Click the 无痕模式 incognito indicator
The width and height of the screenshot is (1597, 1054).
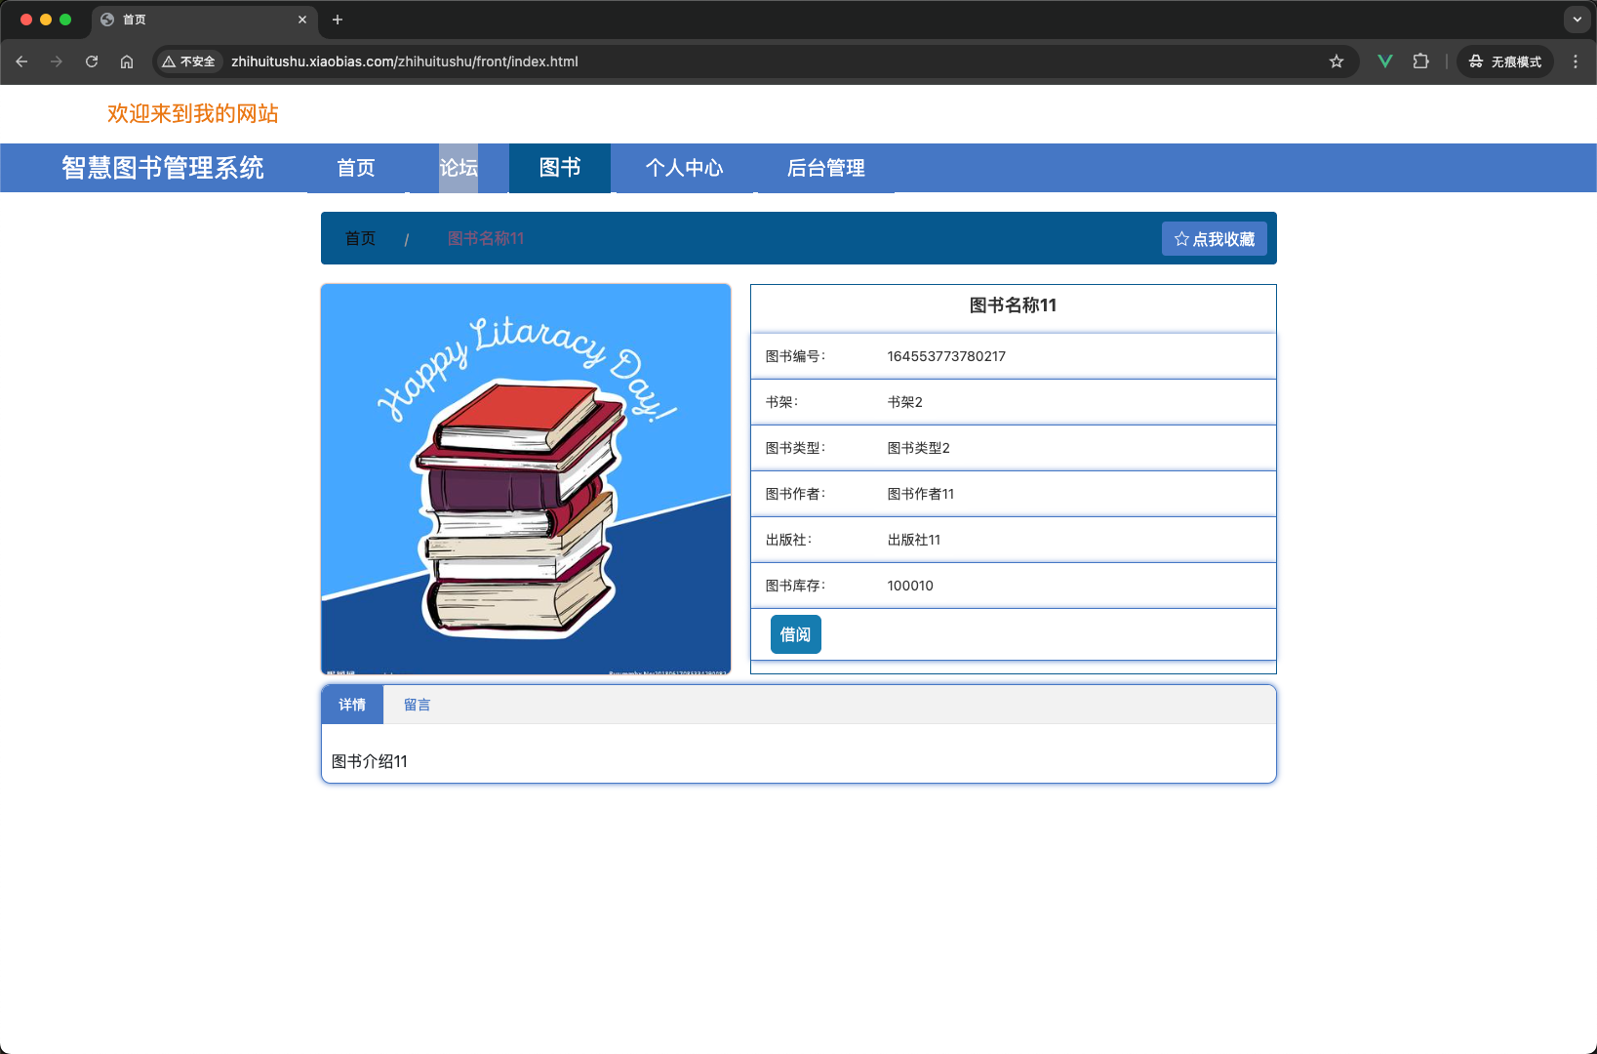pos(1505,61)
